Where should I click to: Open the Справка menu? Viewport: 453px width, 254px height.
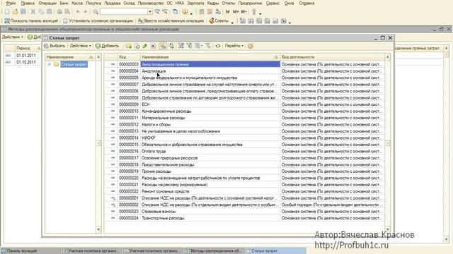click(306, 3)
